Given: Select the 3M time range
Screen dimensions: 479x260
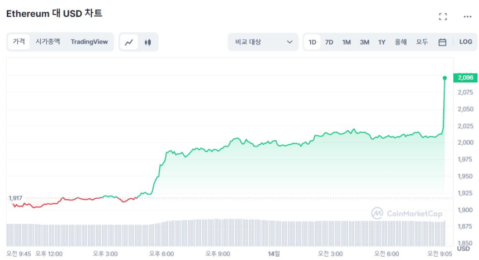Looking at the screenshot, I should pos(364,42).
